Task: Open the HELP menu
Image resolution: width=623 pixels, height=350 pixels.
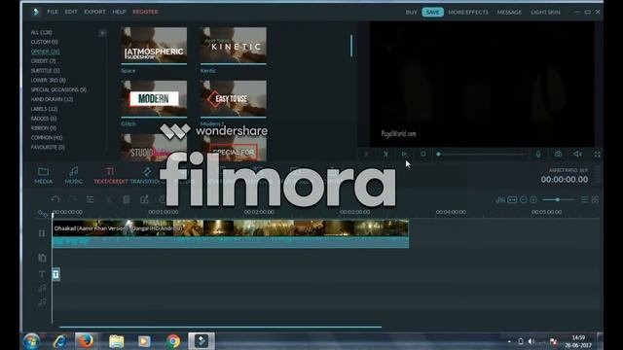Action: pos(119,12)
